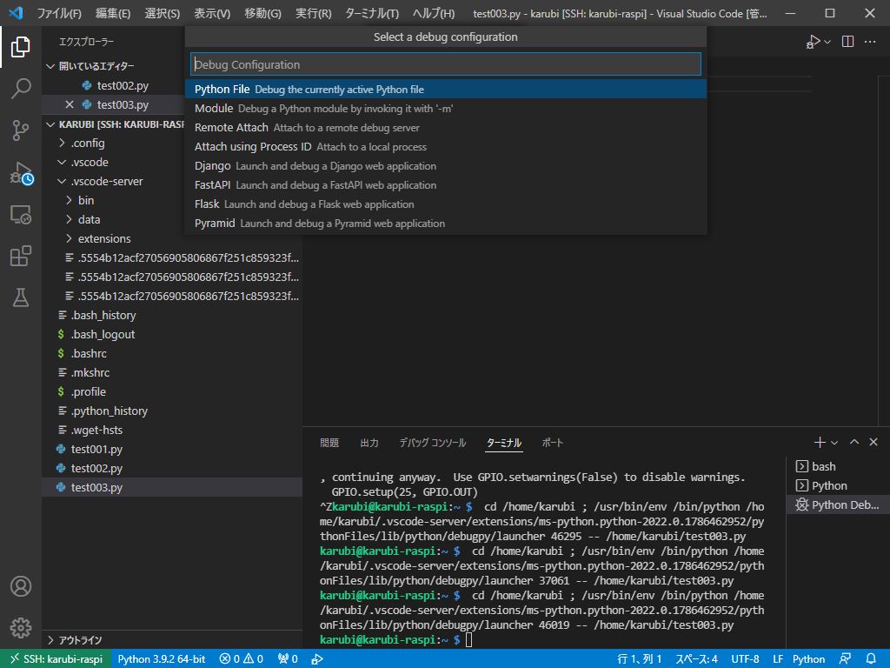Open the Extensions view

tap(21, 257)
